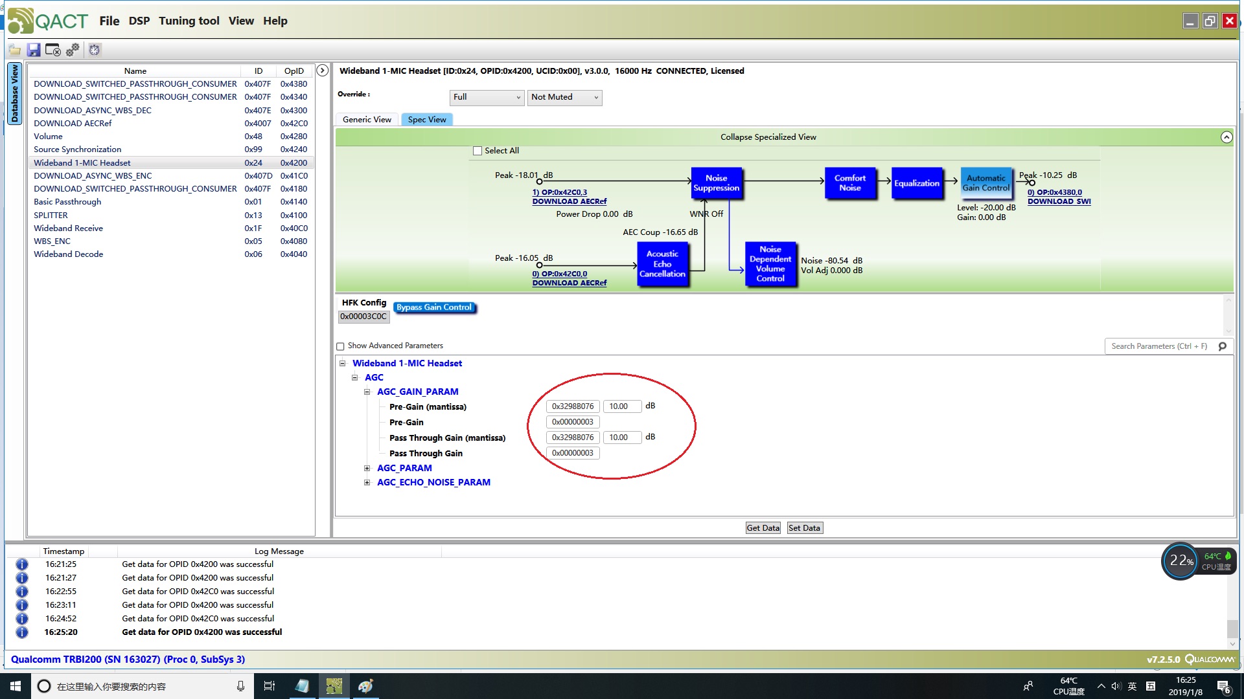
Task: Open the Windows Start menu
Action: click(16, 686)
